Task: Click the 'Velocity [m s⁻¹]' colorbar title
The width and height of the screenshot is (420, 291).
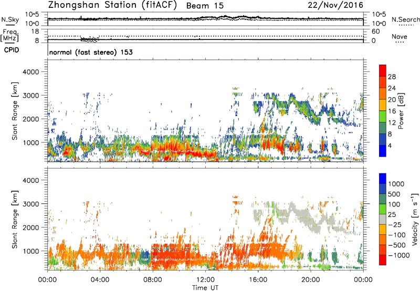Action: 415,219
